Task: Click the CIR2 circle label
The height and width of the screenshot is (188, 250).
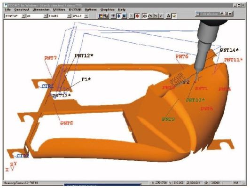Action: tap(23, 156)
